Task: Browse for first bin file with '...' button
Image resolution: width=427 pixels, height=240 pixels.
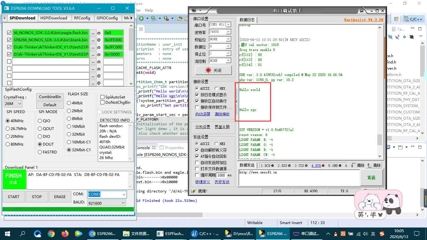Action: (93, 33)
